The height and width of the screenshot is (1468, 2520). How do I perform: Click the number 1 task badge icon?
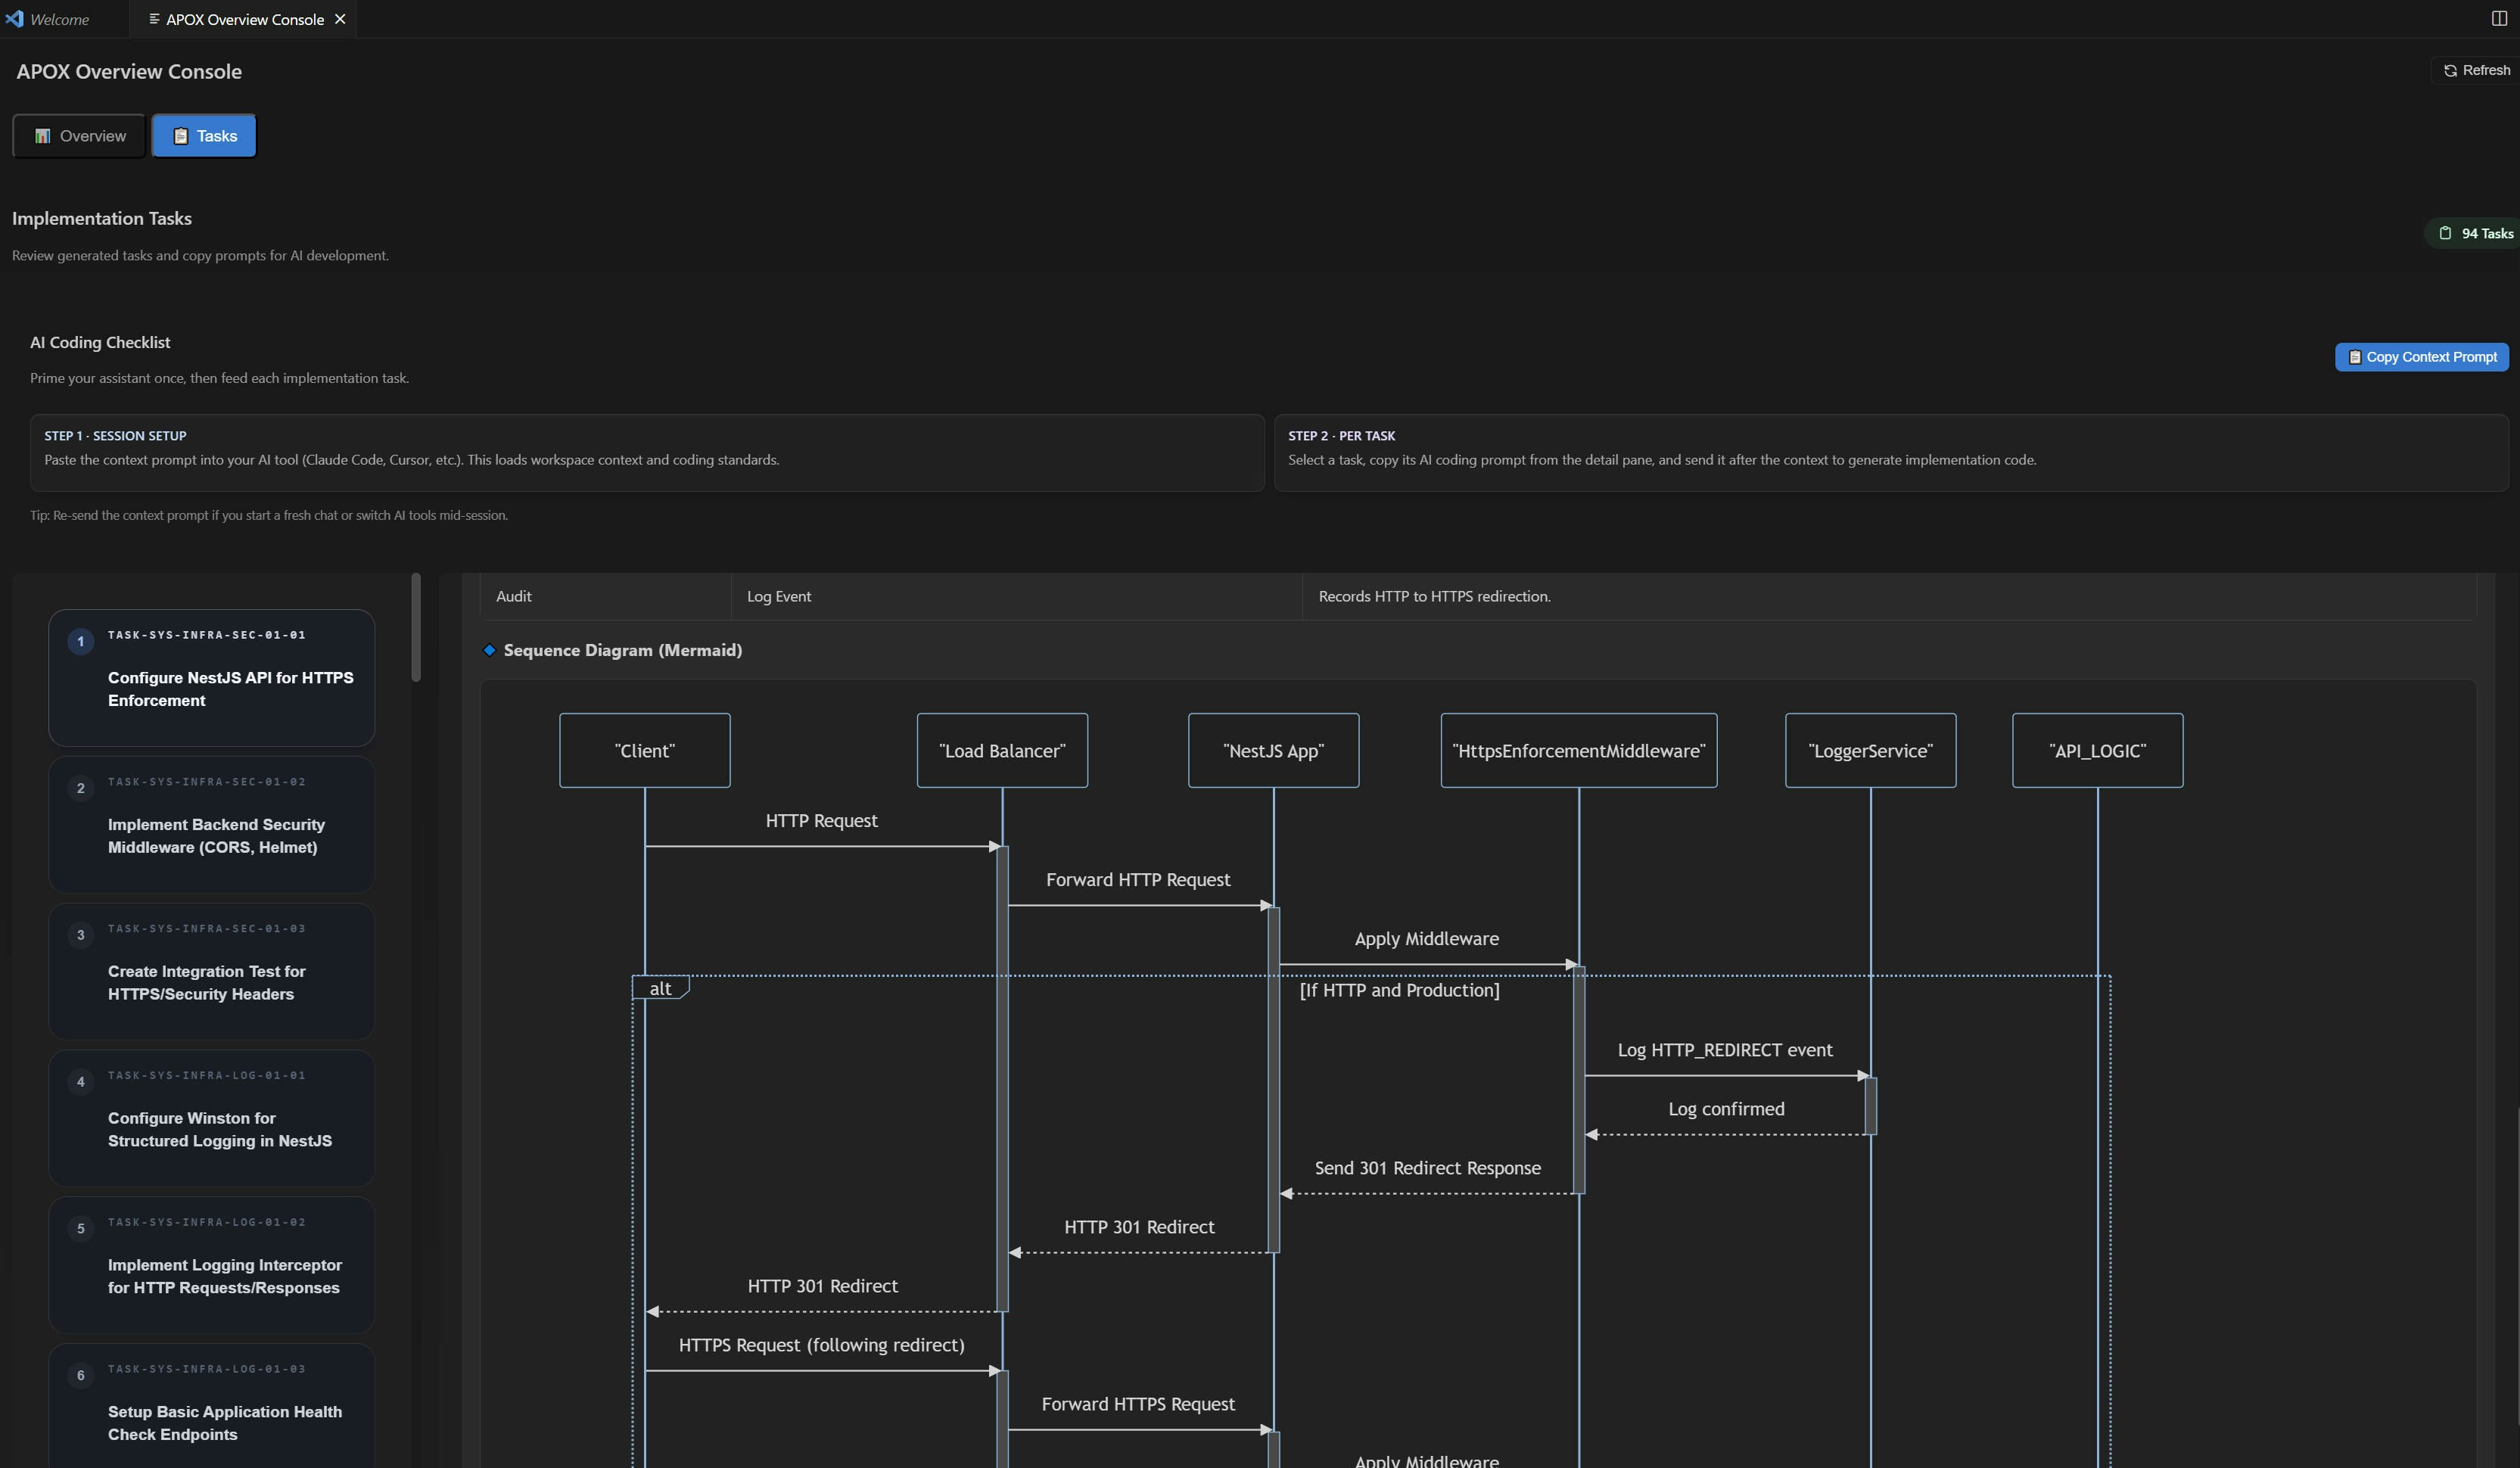coord(81,641)
